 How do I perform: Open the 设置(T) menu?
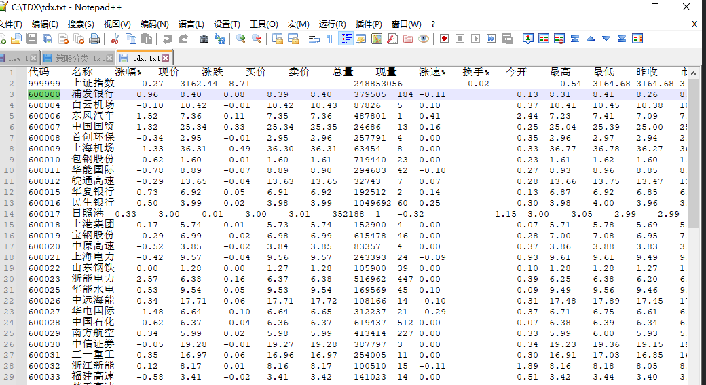227,24
